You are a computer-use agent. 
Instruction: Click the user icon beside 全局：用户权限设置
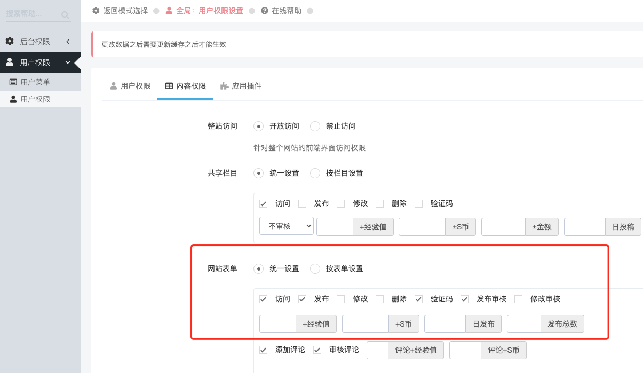click(x=169, y=10)
